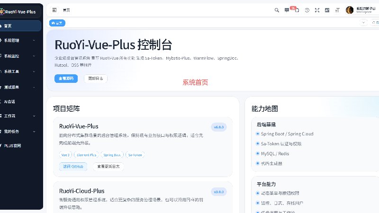Click the 后端基建 section title

(266, 124)
